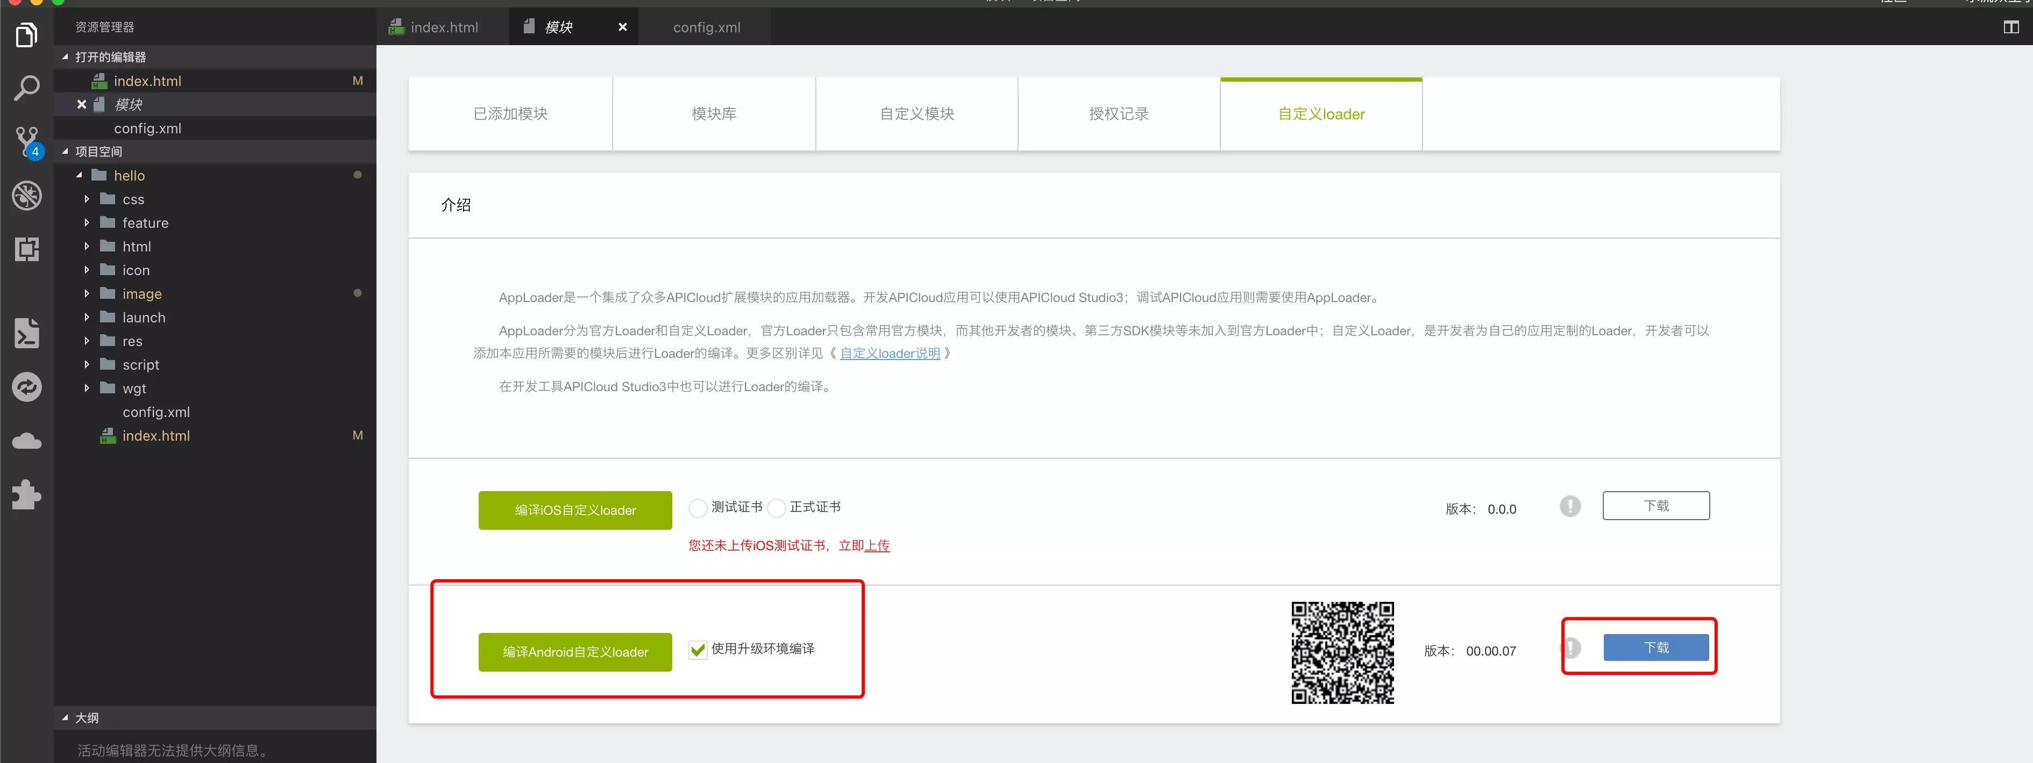The image size is (2033, 763).
Task: Select the 测试证书 radio button
Action: pyautogui.click(x=698, y=508)
